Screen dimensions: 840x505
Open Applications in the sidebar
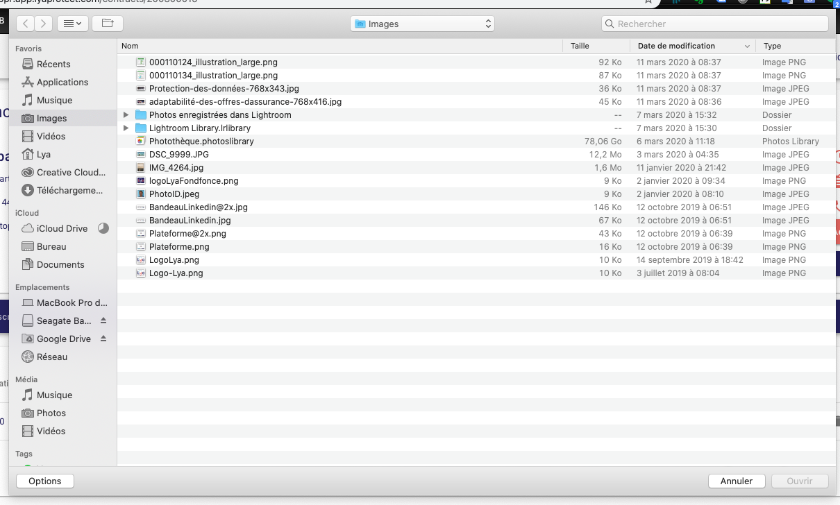point(62,82)
